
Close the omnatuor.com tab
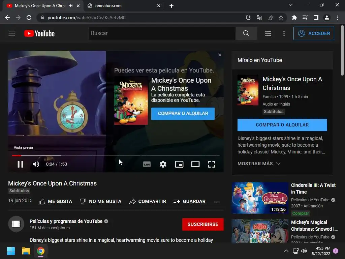tap(159, 6)
